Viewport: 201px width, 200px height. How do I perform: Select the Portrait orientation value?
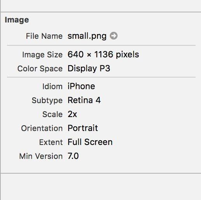[x=83, y=128]
